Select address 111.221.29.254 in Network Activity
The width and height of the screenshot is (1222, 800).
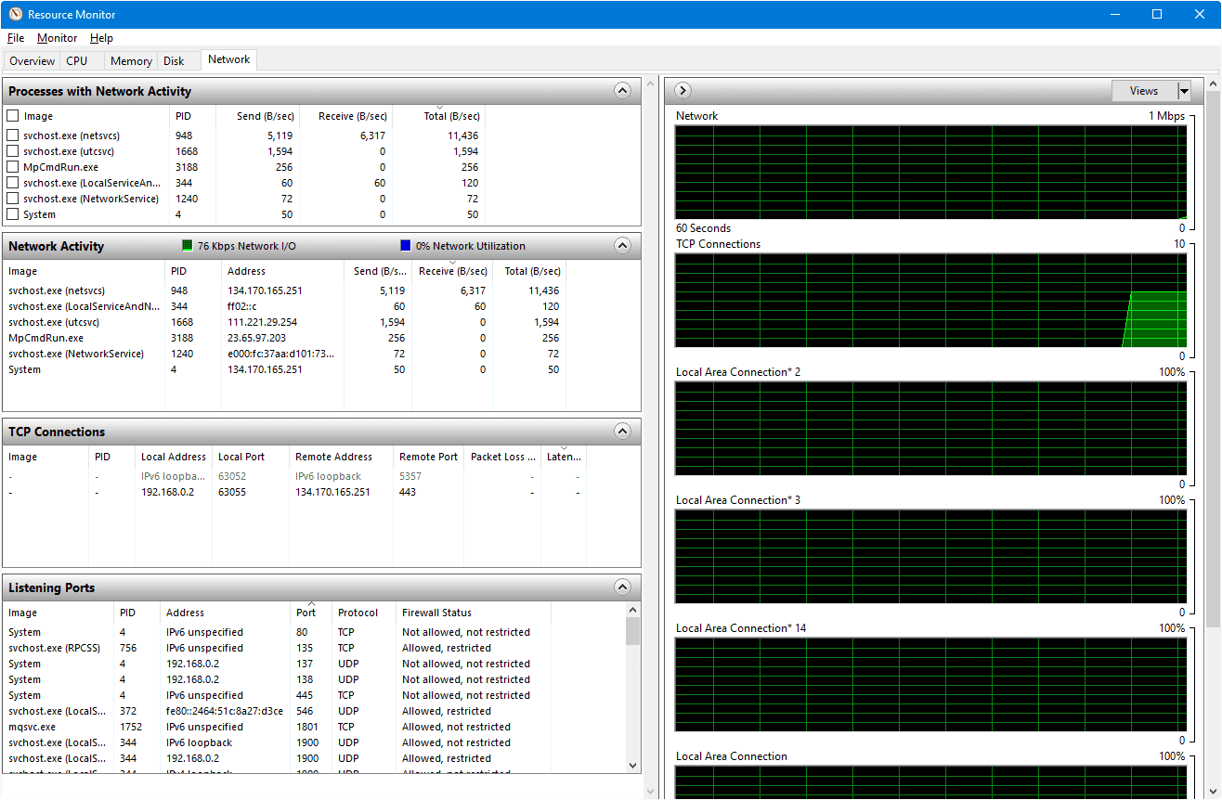coord(263,322)
